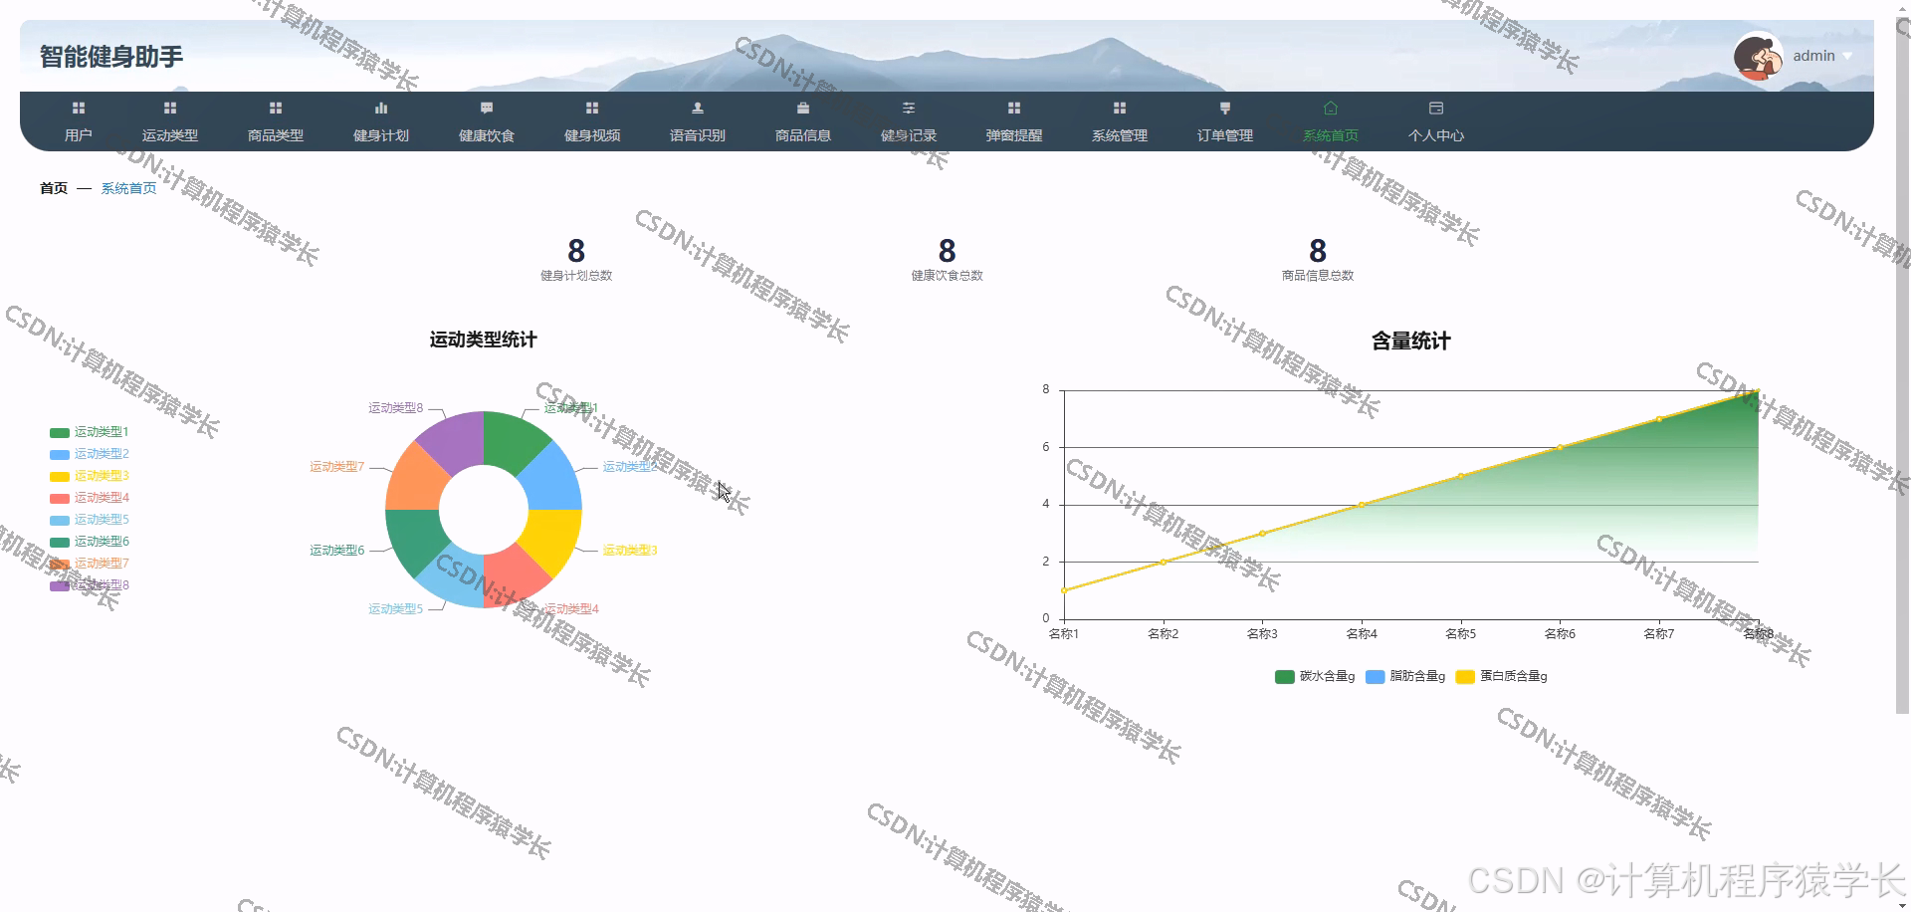Toggle 运动类型6 legend entry
This screenshot has height=912, width=1911.
[90, 542]
